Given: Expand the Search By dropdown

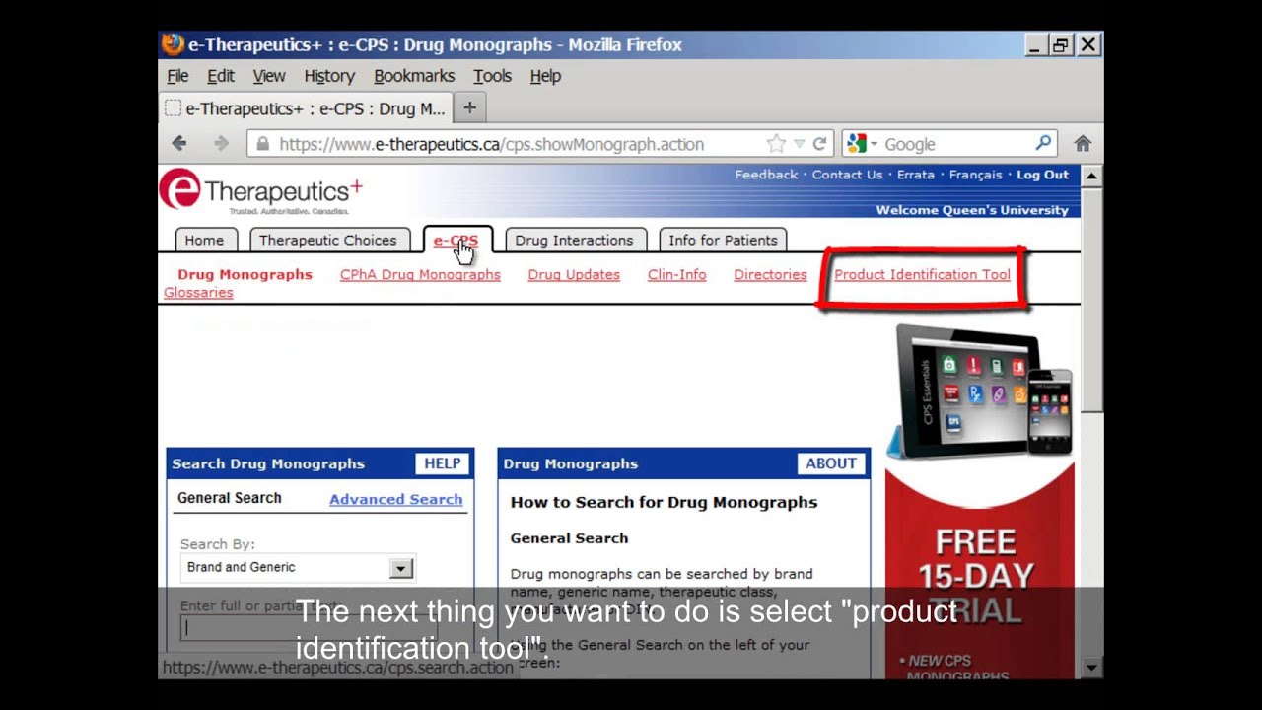Looking at the screenshot, I should pos(400,568).
